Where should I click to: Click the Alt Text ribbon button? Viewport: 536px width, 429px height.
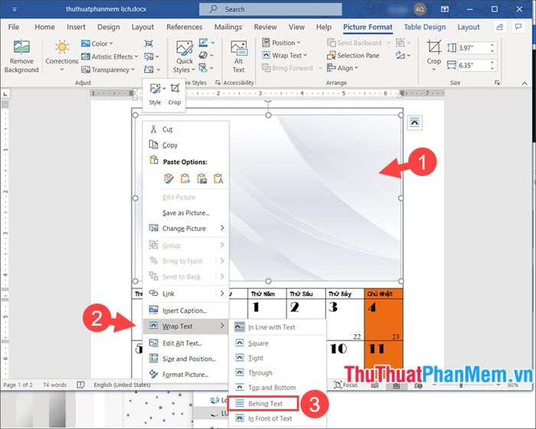[x=239, y=57]
